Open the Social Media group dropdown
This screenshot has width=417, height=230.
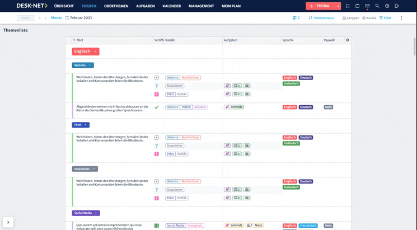tap(86, 213)
